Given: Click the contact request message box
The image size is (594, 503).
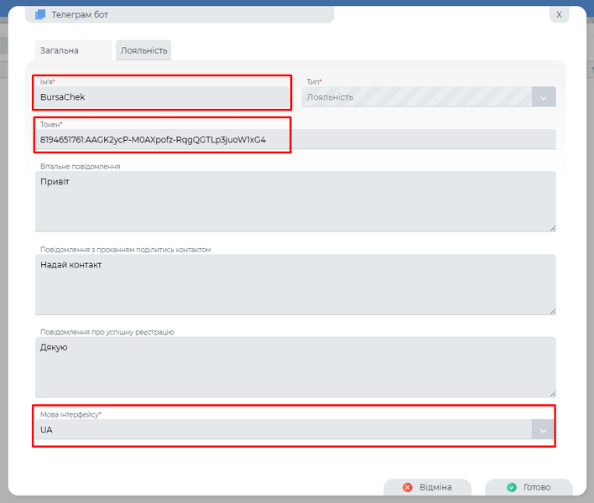Looking at the screenshot, I should [x=294, y=284].
